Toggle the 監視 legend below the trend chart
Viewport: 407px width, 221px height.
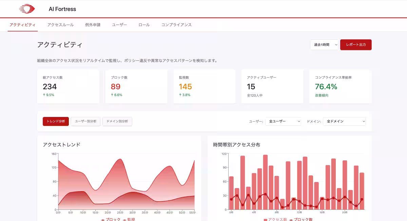[130, 219]
